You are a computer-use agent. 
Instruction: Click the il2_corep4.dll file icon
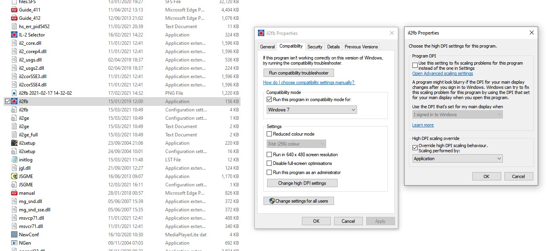coord(14,51)
